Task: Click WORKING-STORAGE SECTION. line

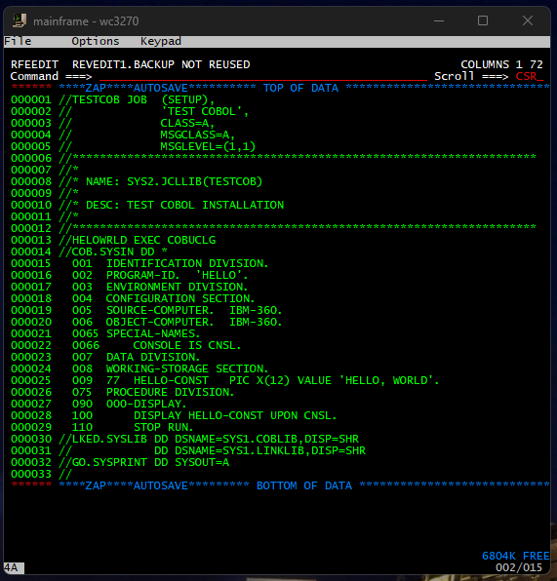Action: (187, 368)
